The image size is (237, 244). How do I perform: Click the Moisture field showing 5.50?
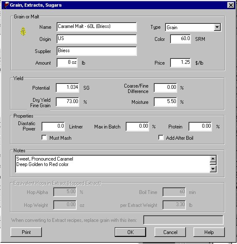pyautogui.click(x=165, y=102)
